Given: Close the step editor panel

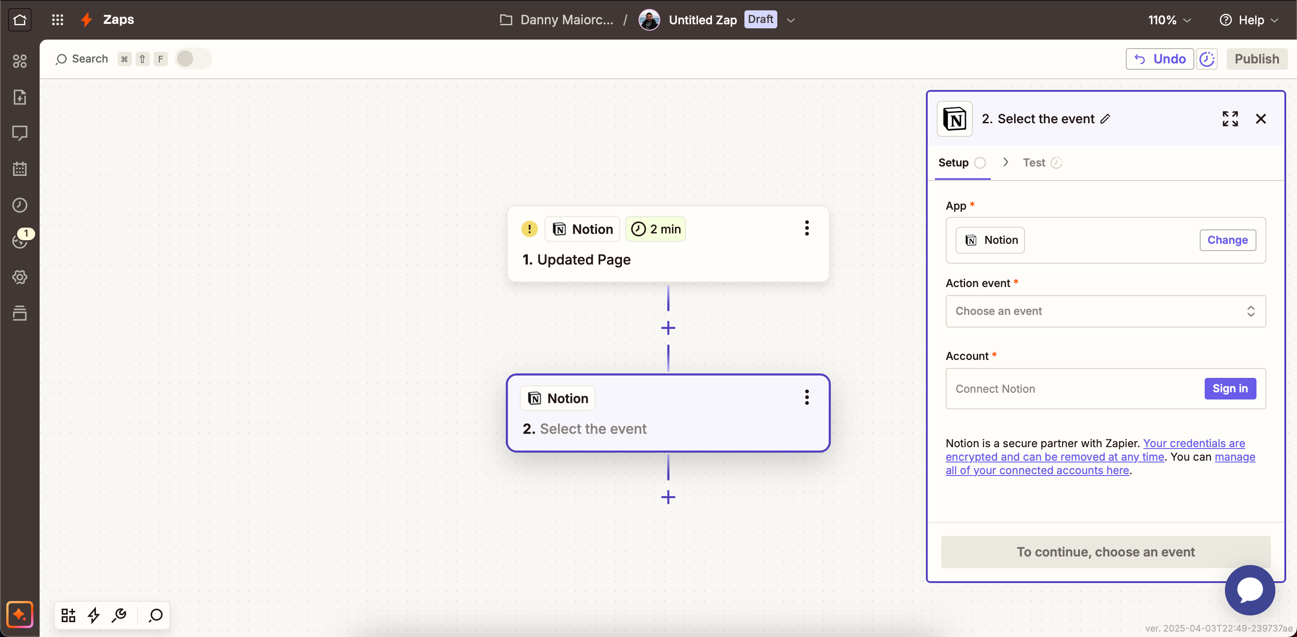Looking at the screenshot, I should [1261, 119].
